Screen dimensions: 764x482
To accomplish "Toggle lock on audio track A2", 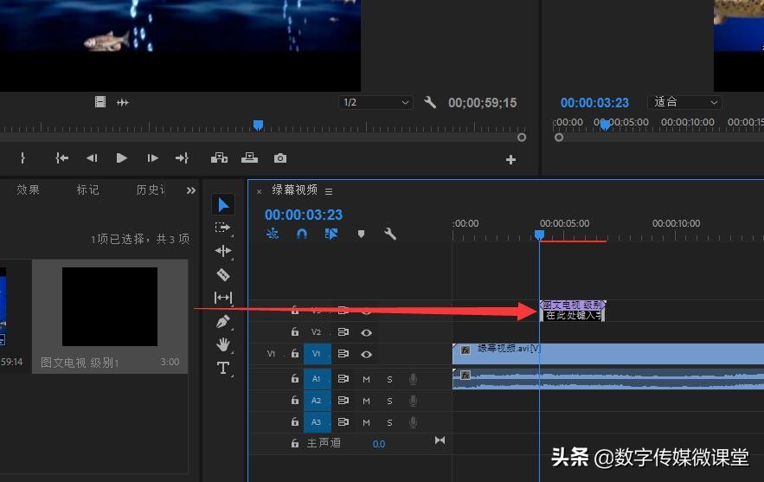I will tap(295, 400).
